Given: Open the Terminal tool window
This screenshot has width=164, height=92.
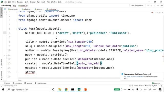Looking at the screenshot, I should pyautogui.click(x=28, y=83).
